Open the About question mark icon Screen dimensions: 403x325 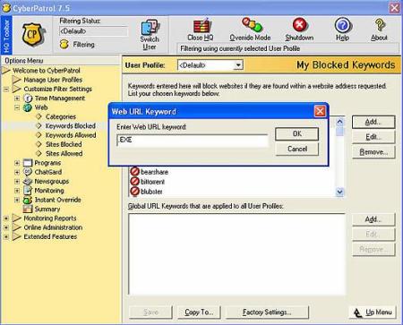point(380,25)
